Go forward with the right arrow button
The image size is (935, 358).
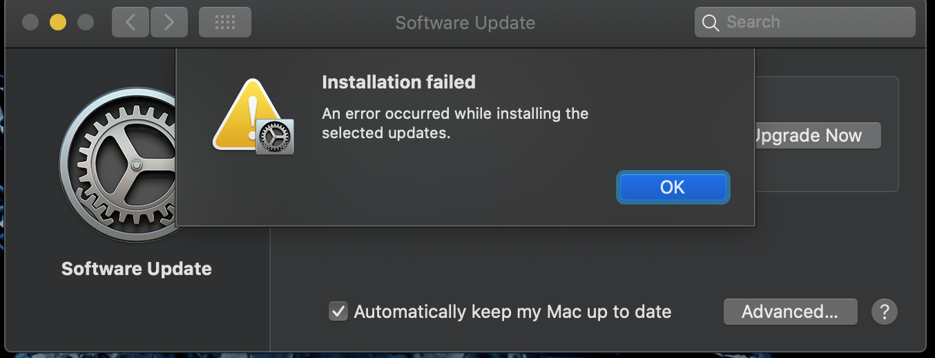coord(168,23)
